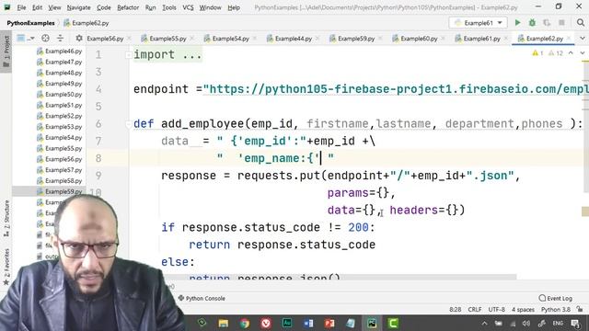Click collapse all icon in Project panel

coord(60,38)
